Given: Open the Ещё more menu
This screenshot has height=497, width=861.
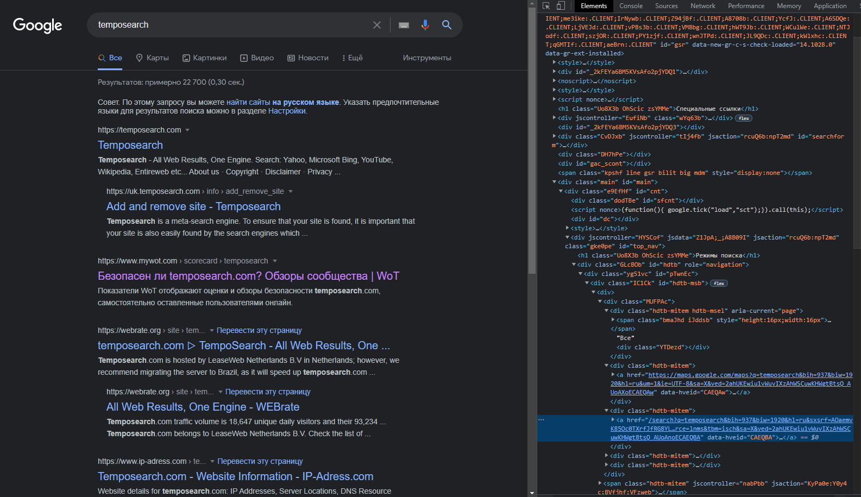Looking at the screenshot, I should (x=352, y=58).
